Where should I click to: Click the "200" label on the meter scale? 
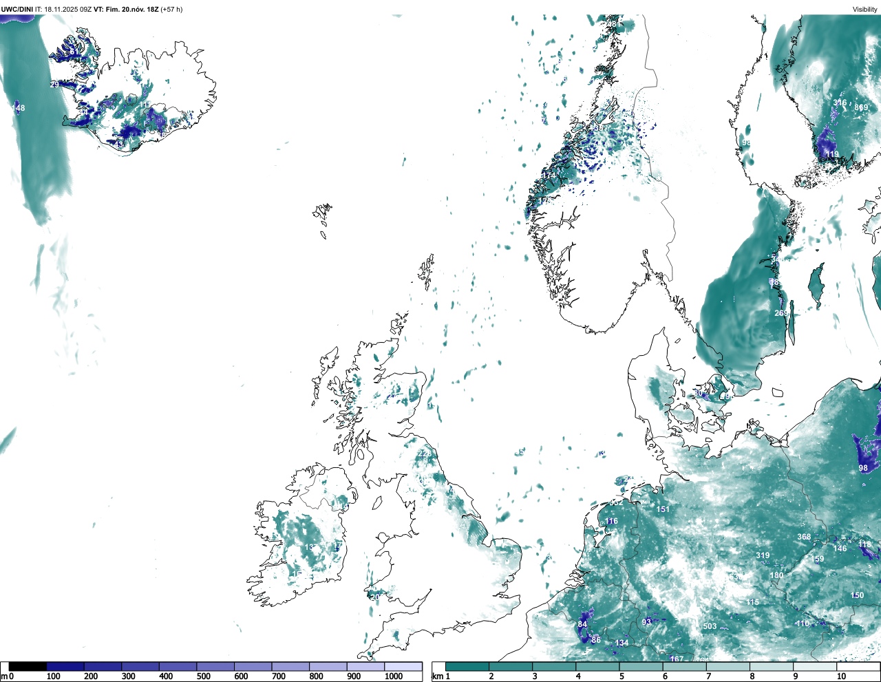91,676
